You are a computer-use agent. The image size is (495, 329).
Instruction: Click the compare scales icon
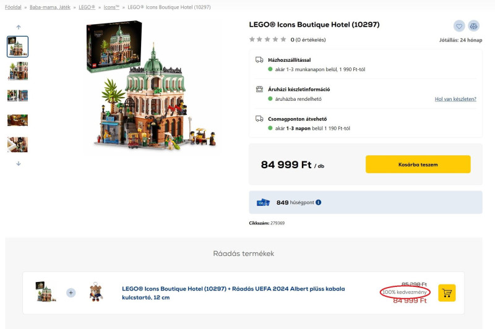coord(473,26)
